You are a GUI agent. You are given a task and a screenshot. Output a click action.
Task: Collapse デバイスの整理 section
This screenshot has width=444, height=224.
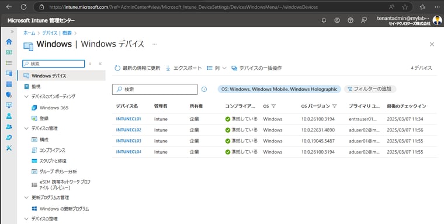[26, 219]
